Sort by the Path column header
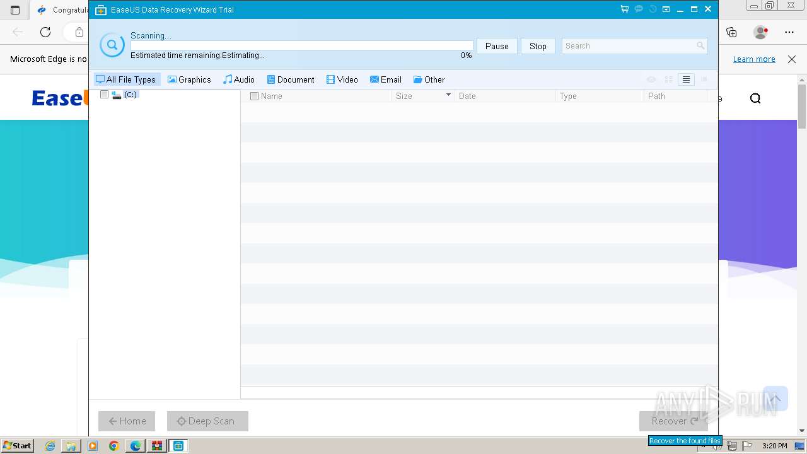 point(656,96)
